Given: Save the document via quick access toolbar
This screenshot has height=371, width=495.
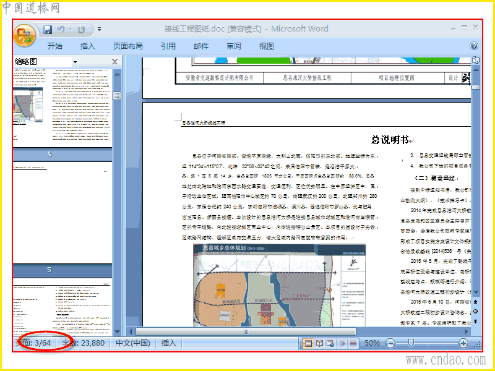Looking at the screenshot, I should click(x=48, y=29).
